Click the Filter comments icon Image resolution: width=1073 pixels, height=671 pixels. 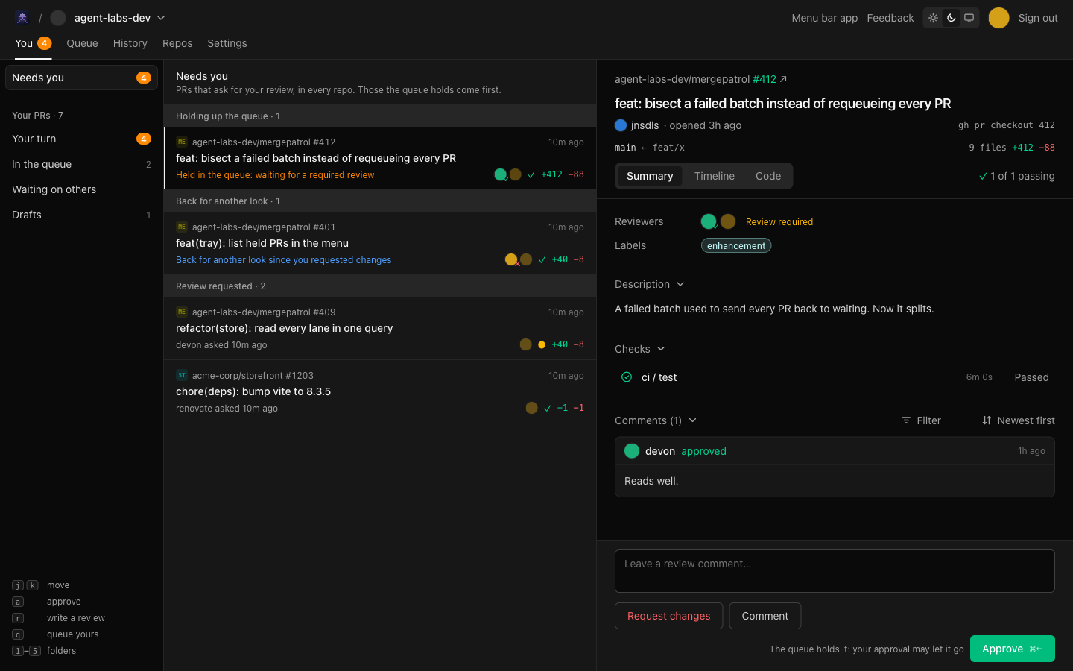pyautogui.click(x=906, y=420)
